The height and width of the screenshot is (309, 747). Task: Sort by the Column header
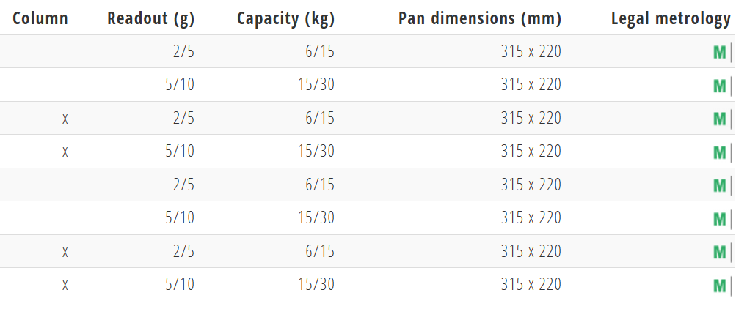point(40,18)
